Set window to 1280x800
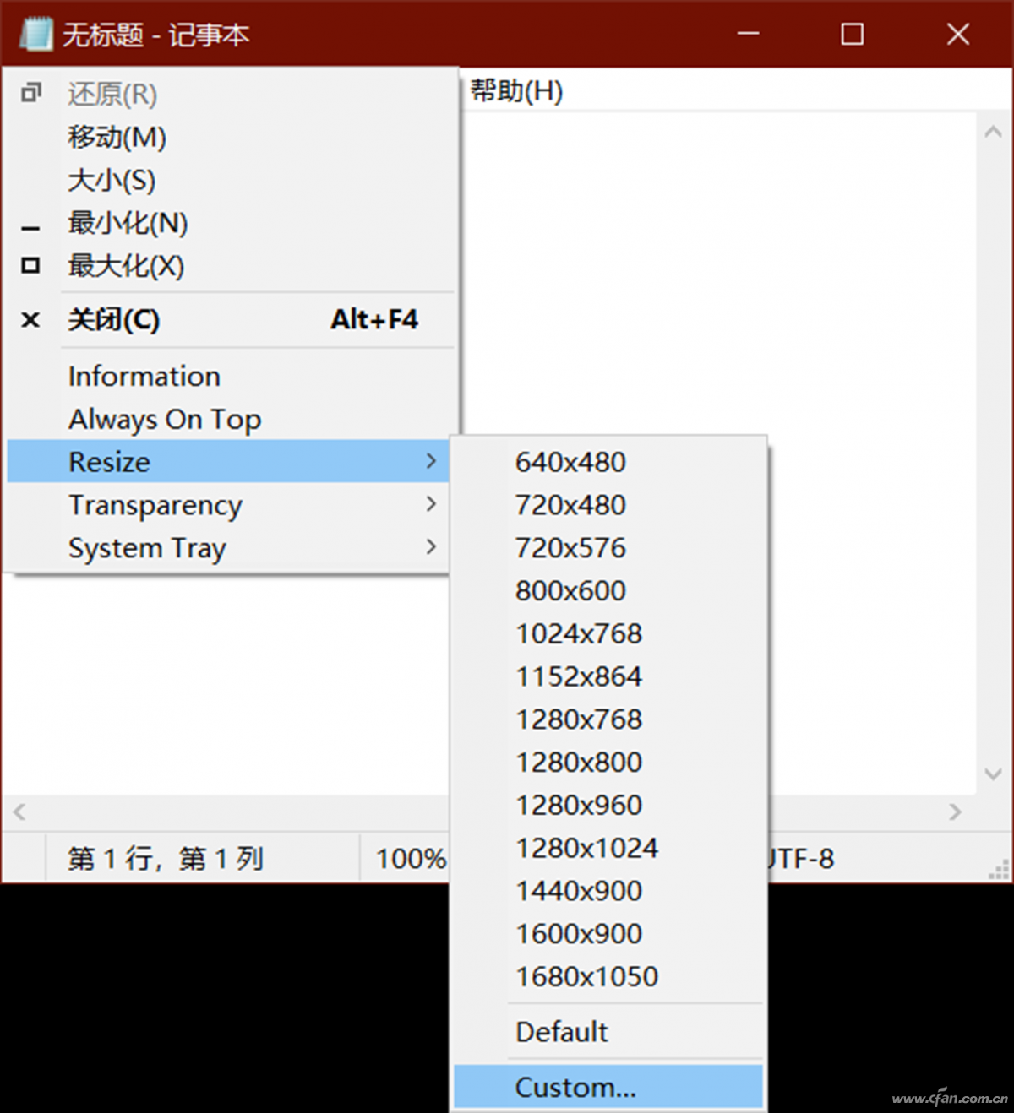1014x1113 pixels. point(608,763)
